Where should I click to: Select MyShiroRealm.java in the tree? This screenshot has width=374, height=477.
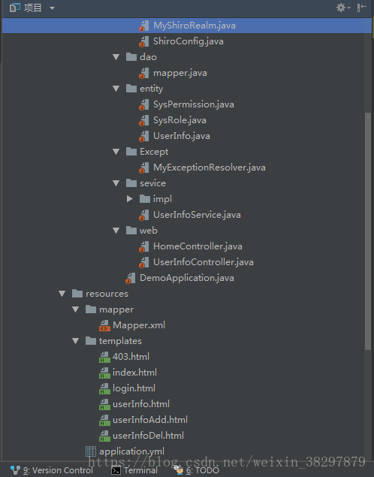click(187, 26)
